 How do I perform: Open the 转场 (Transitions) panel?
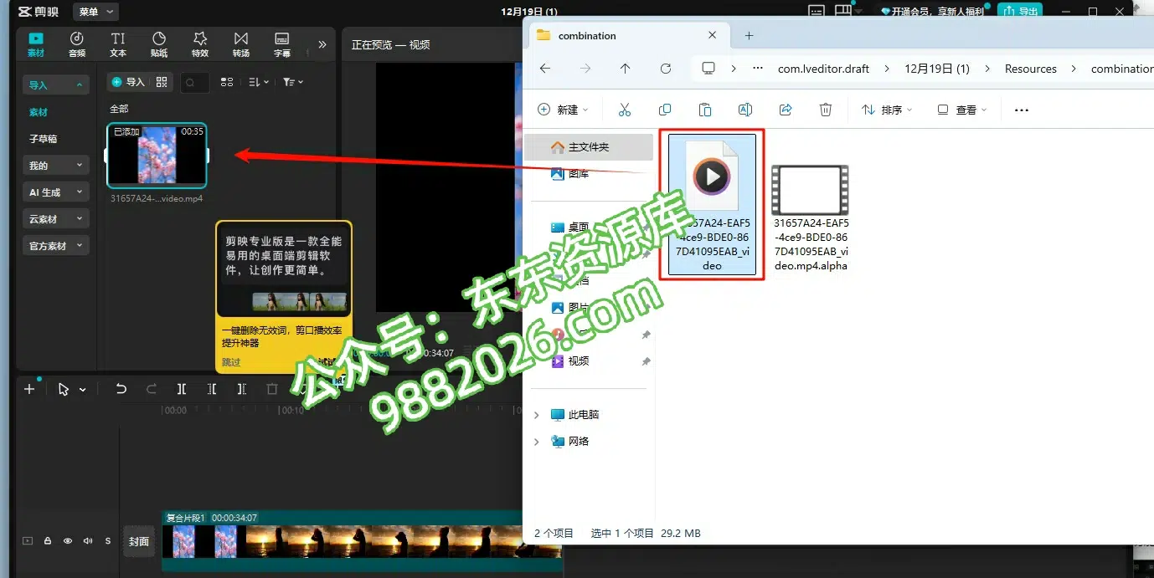pos(241,44)
